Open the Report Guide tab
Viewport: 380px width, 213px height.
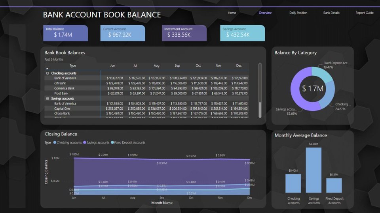pyautogui.click(x=365, y=13)
